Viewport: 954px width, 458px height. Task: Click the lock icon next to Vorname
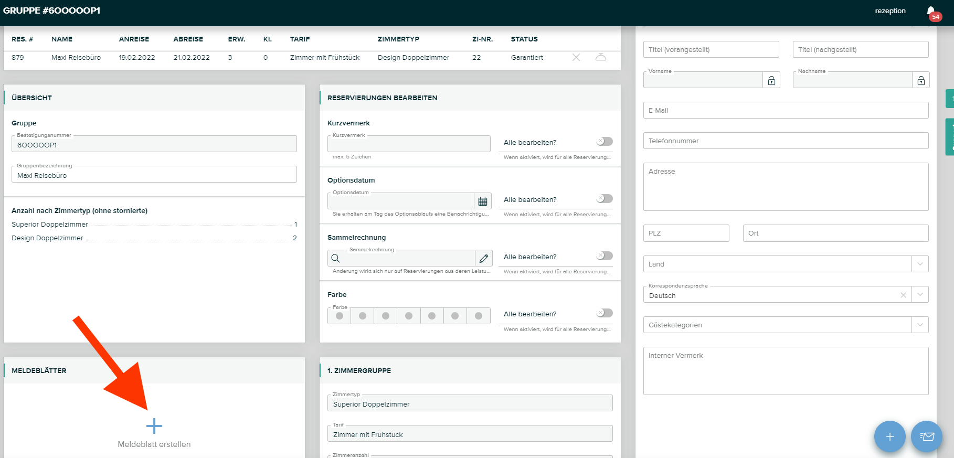tap(771, 80)
